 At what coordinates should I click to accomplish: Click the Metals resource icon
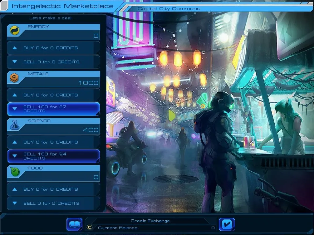15,78
